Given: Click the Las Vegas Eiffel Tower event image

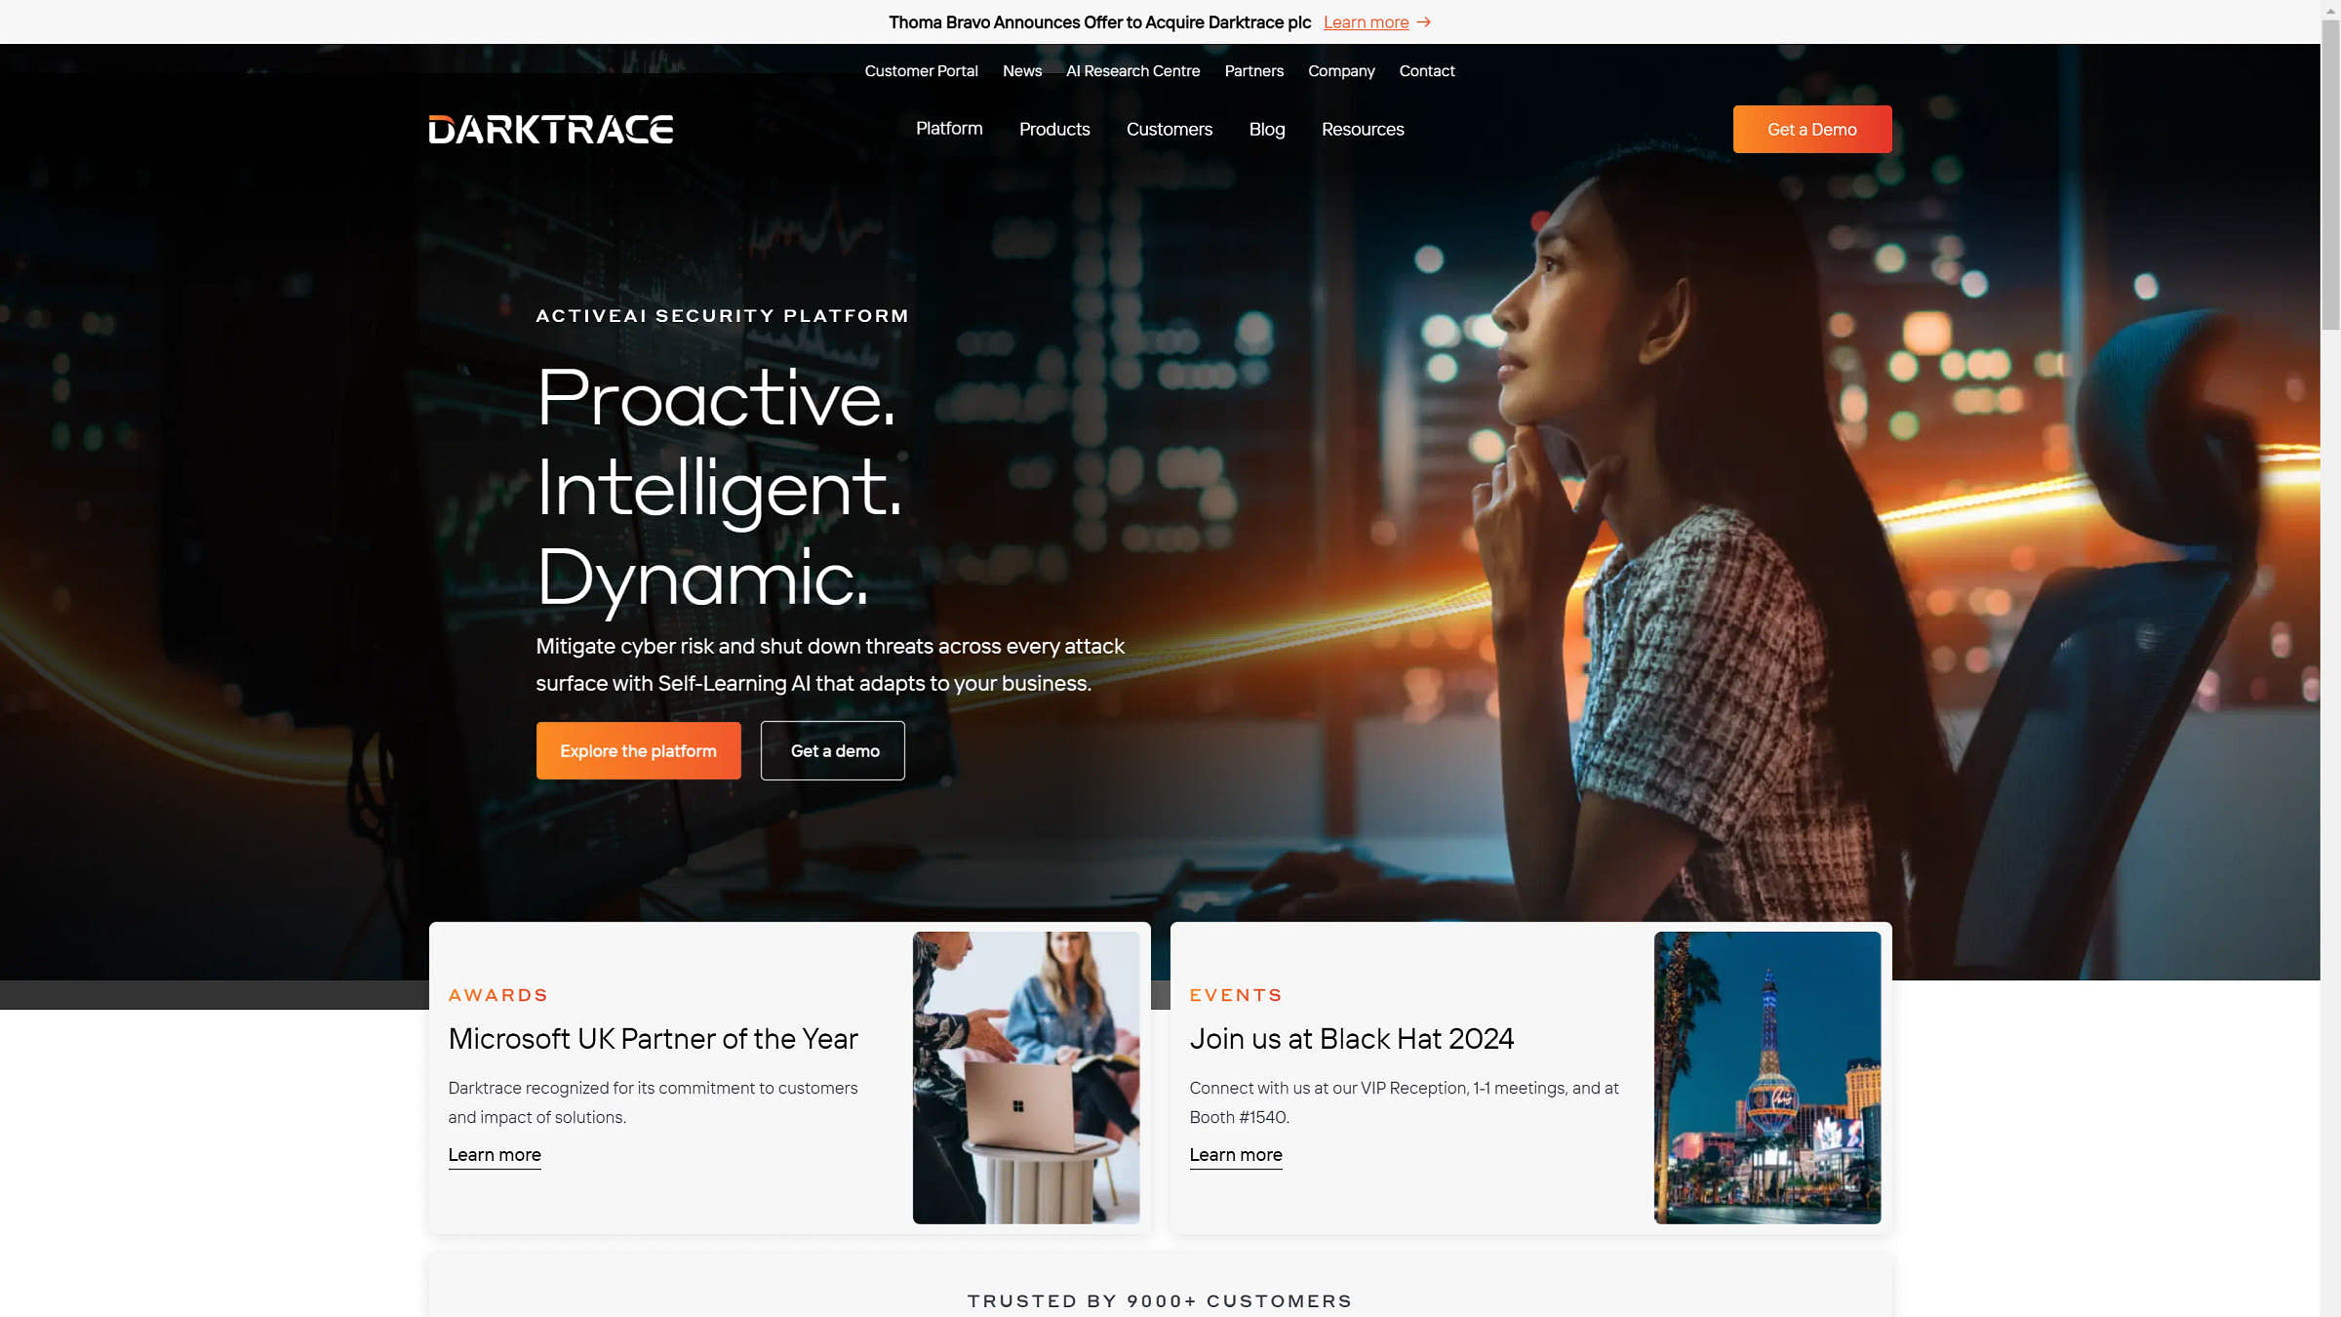Looking at the screenshot, I should coord(1766,1077).
